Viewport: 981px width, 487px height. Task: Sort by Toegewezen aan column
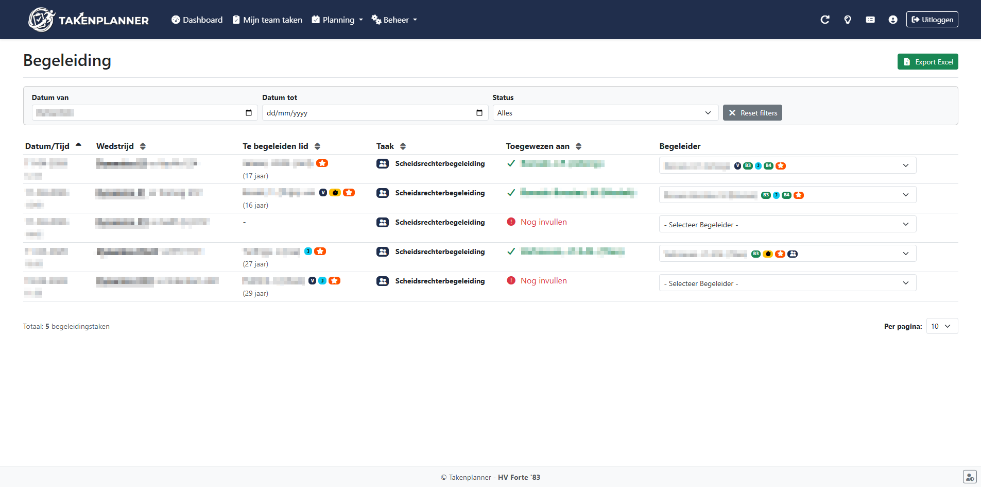(578, 146)
